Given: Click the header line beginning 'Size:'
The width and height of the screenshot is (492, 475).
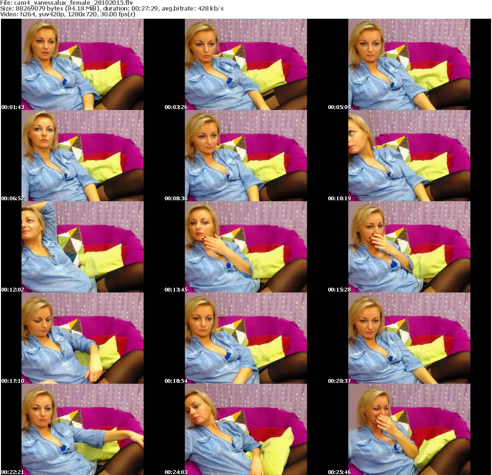Looking at the screenshot, I should click(x=111, y=9).
